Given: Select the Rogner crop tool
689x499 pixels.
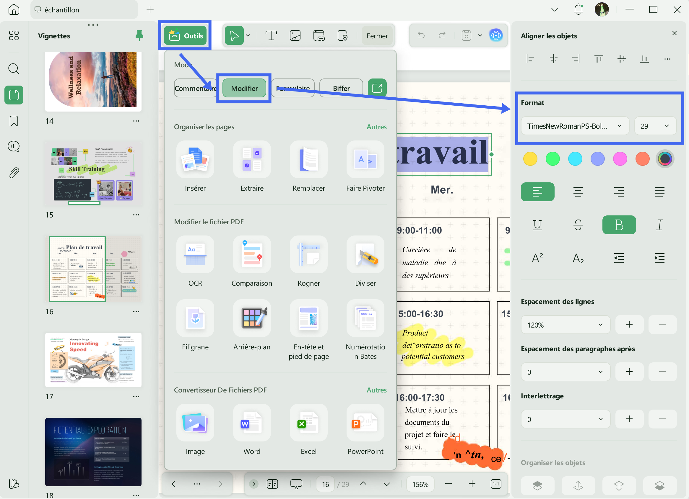Looking at the screenshot, I should 309,254.
